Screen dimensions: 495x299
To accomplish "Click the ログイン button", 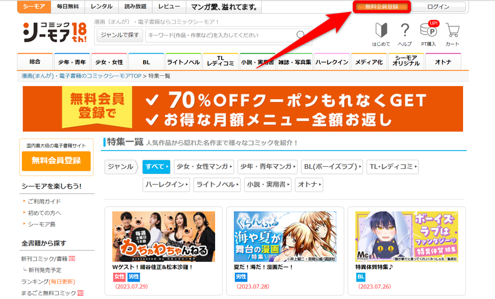I will click(x=438, y=7).
